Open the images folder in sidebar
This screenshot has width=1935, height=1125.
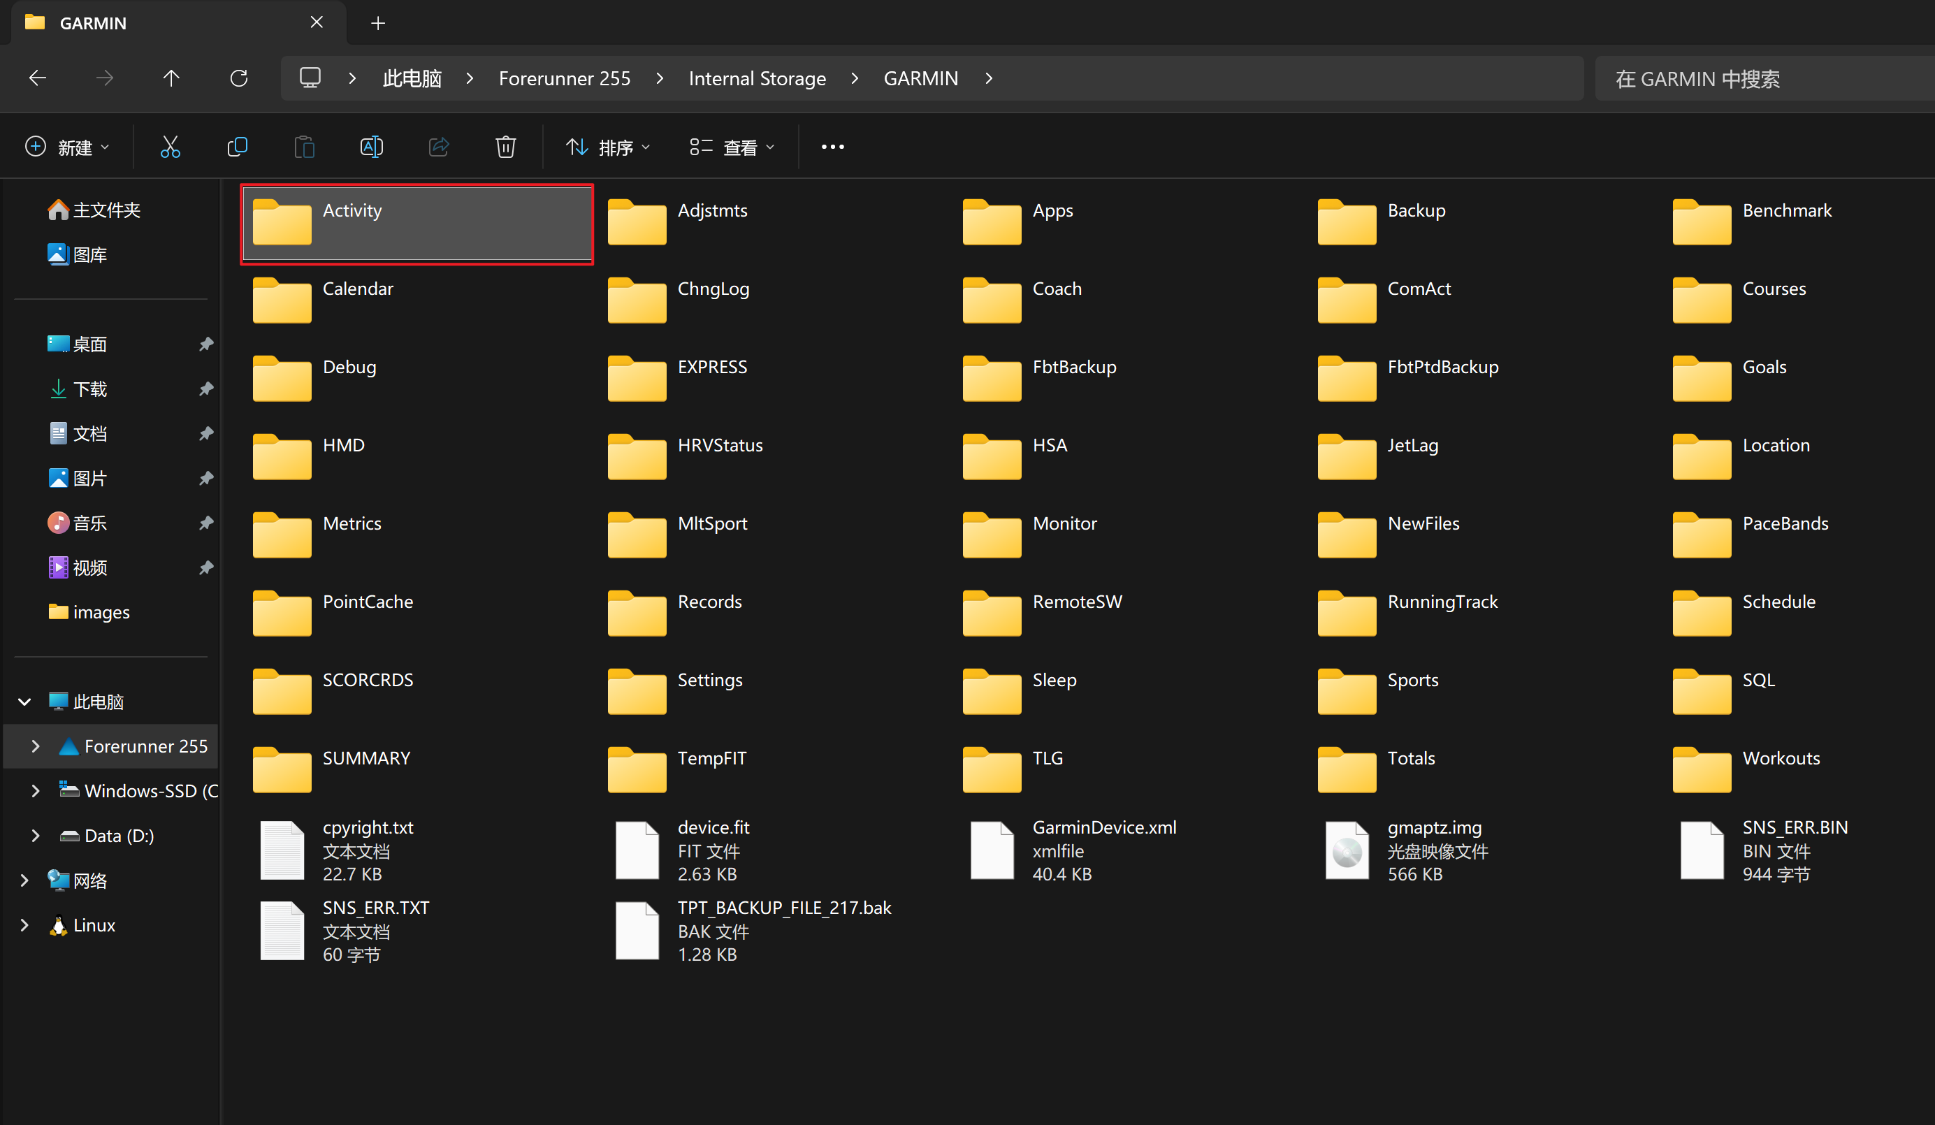click(89, 612)
